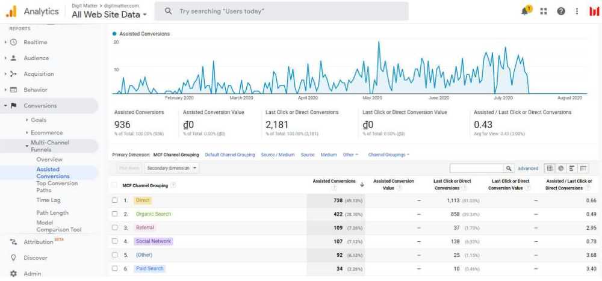The height and width of the screenshot is (281, 602).
Task: Open the notifications bell
Action: point(524,11)
